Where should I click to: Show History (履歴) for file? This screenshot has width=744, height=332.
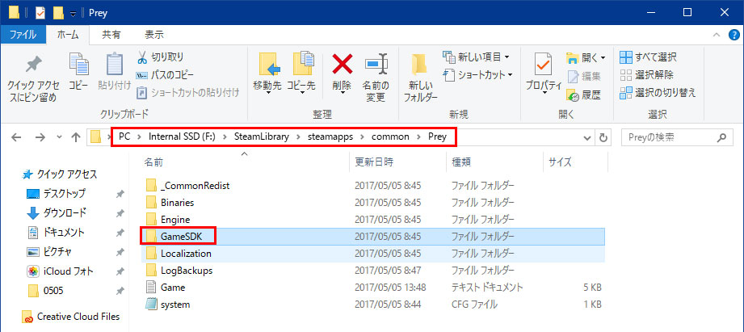pos(584,95)
